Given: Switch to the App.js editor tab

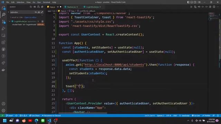Looking at the screenshot, I should (52, 7).
